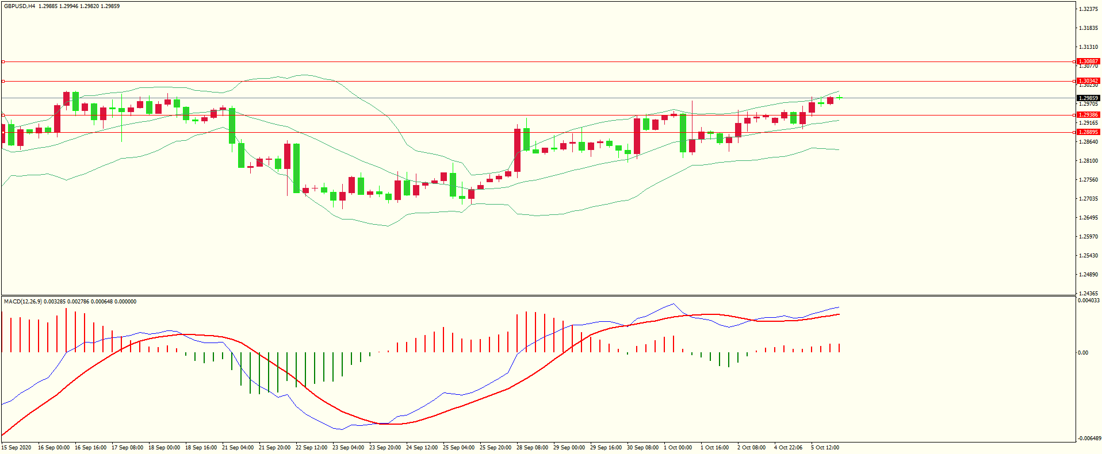The width and height of the screenshot is (1102, 454).
Task: Click the divider between chart and MACD window
Action: [538, 296]
